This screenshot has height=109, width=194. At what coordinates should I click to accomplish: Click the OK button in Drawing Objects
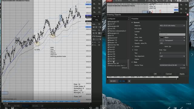(155, 74)
